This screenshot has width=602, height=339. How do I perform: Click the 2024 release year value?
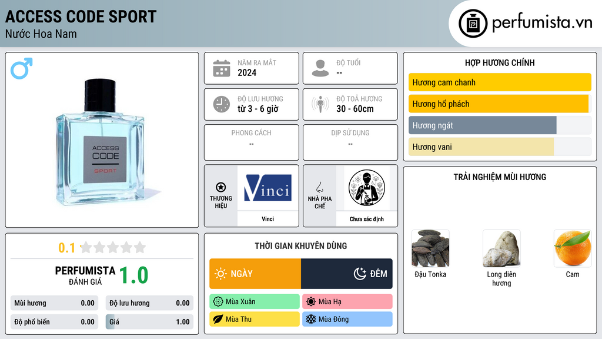[x=247, y=72]
